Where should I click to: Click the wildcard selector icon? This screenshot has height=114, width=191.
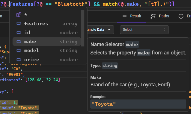[19, 15]
